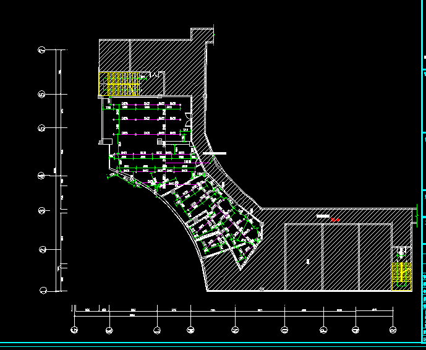
Task: Click the white label bar beside the curved wall
Action: pos(214,153)
